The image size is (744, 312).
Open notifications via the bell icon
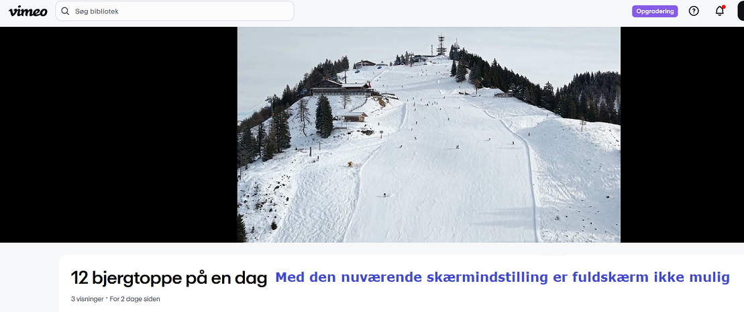(x=720, y=11)
